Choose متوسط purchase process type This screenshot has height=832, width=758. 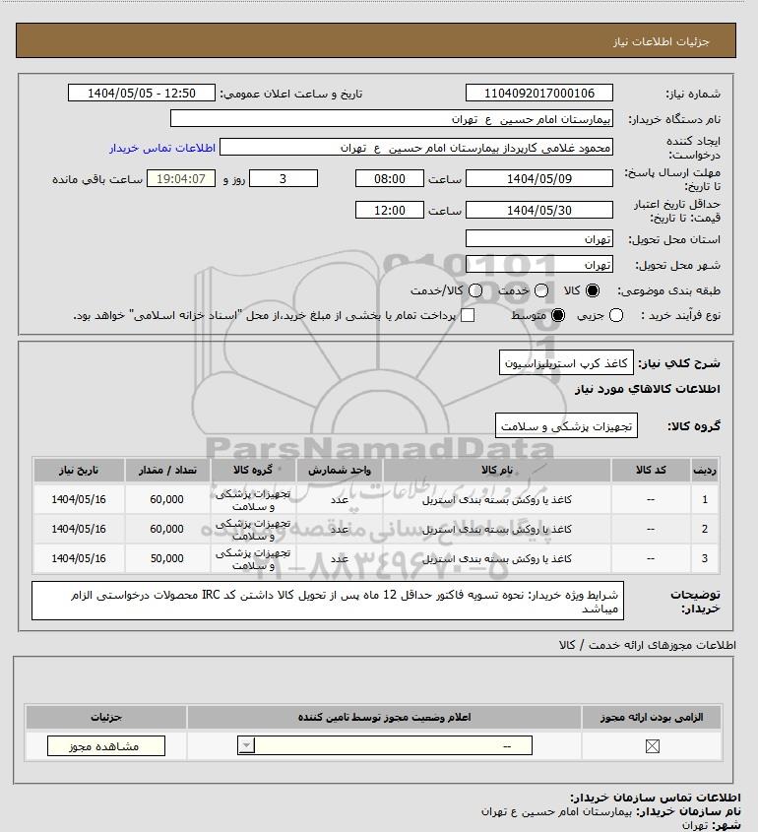(x=558, y=315)
